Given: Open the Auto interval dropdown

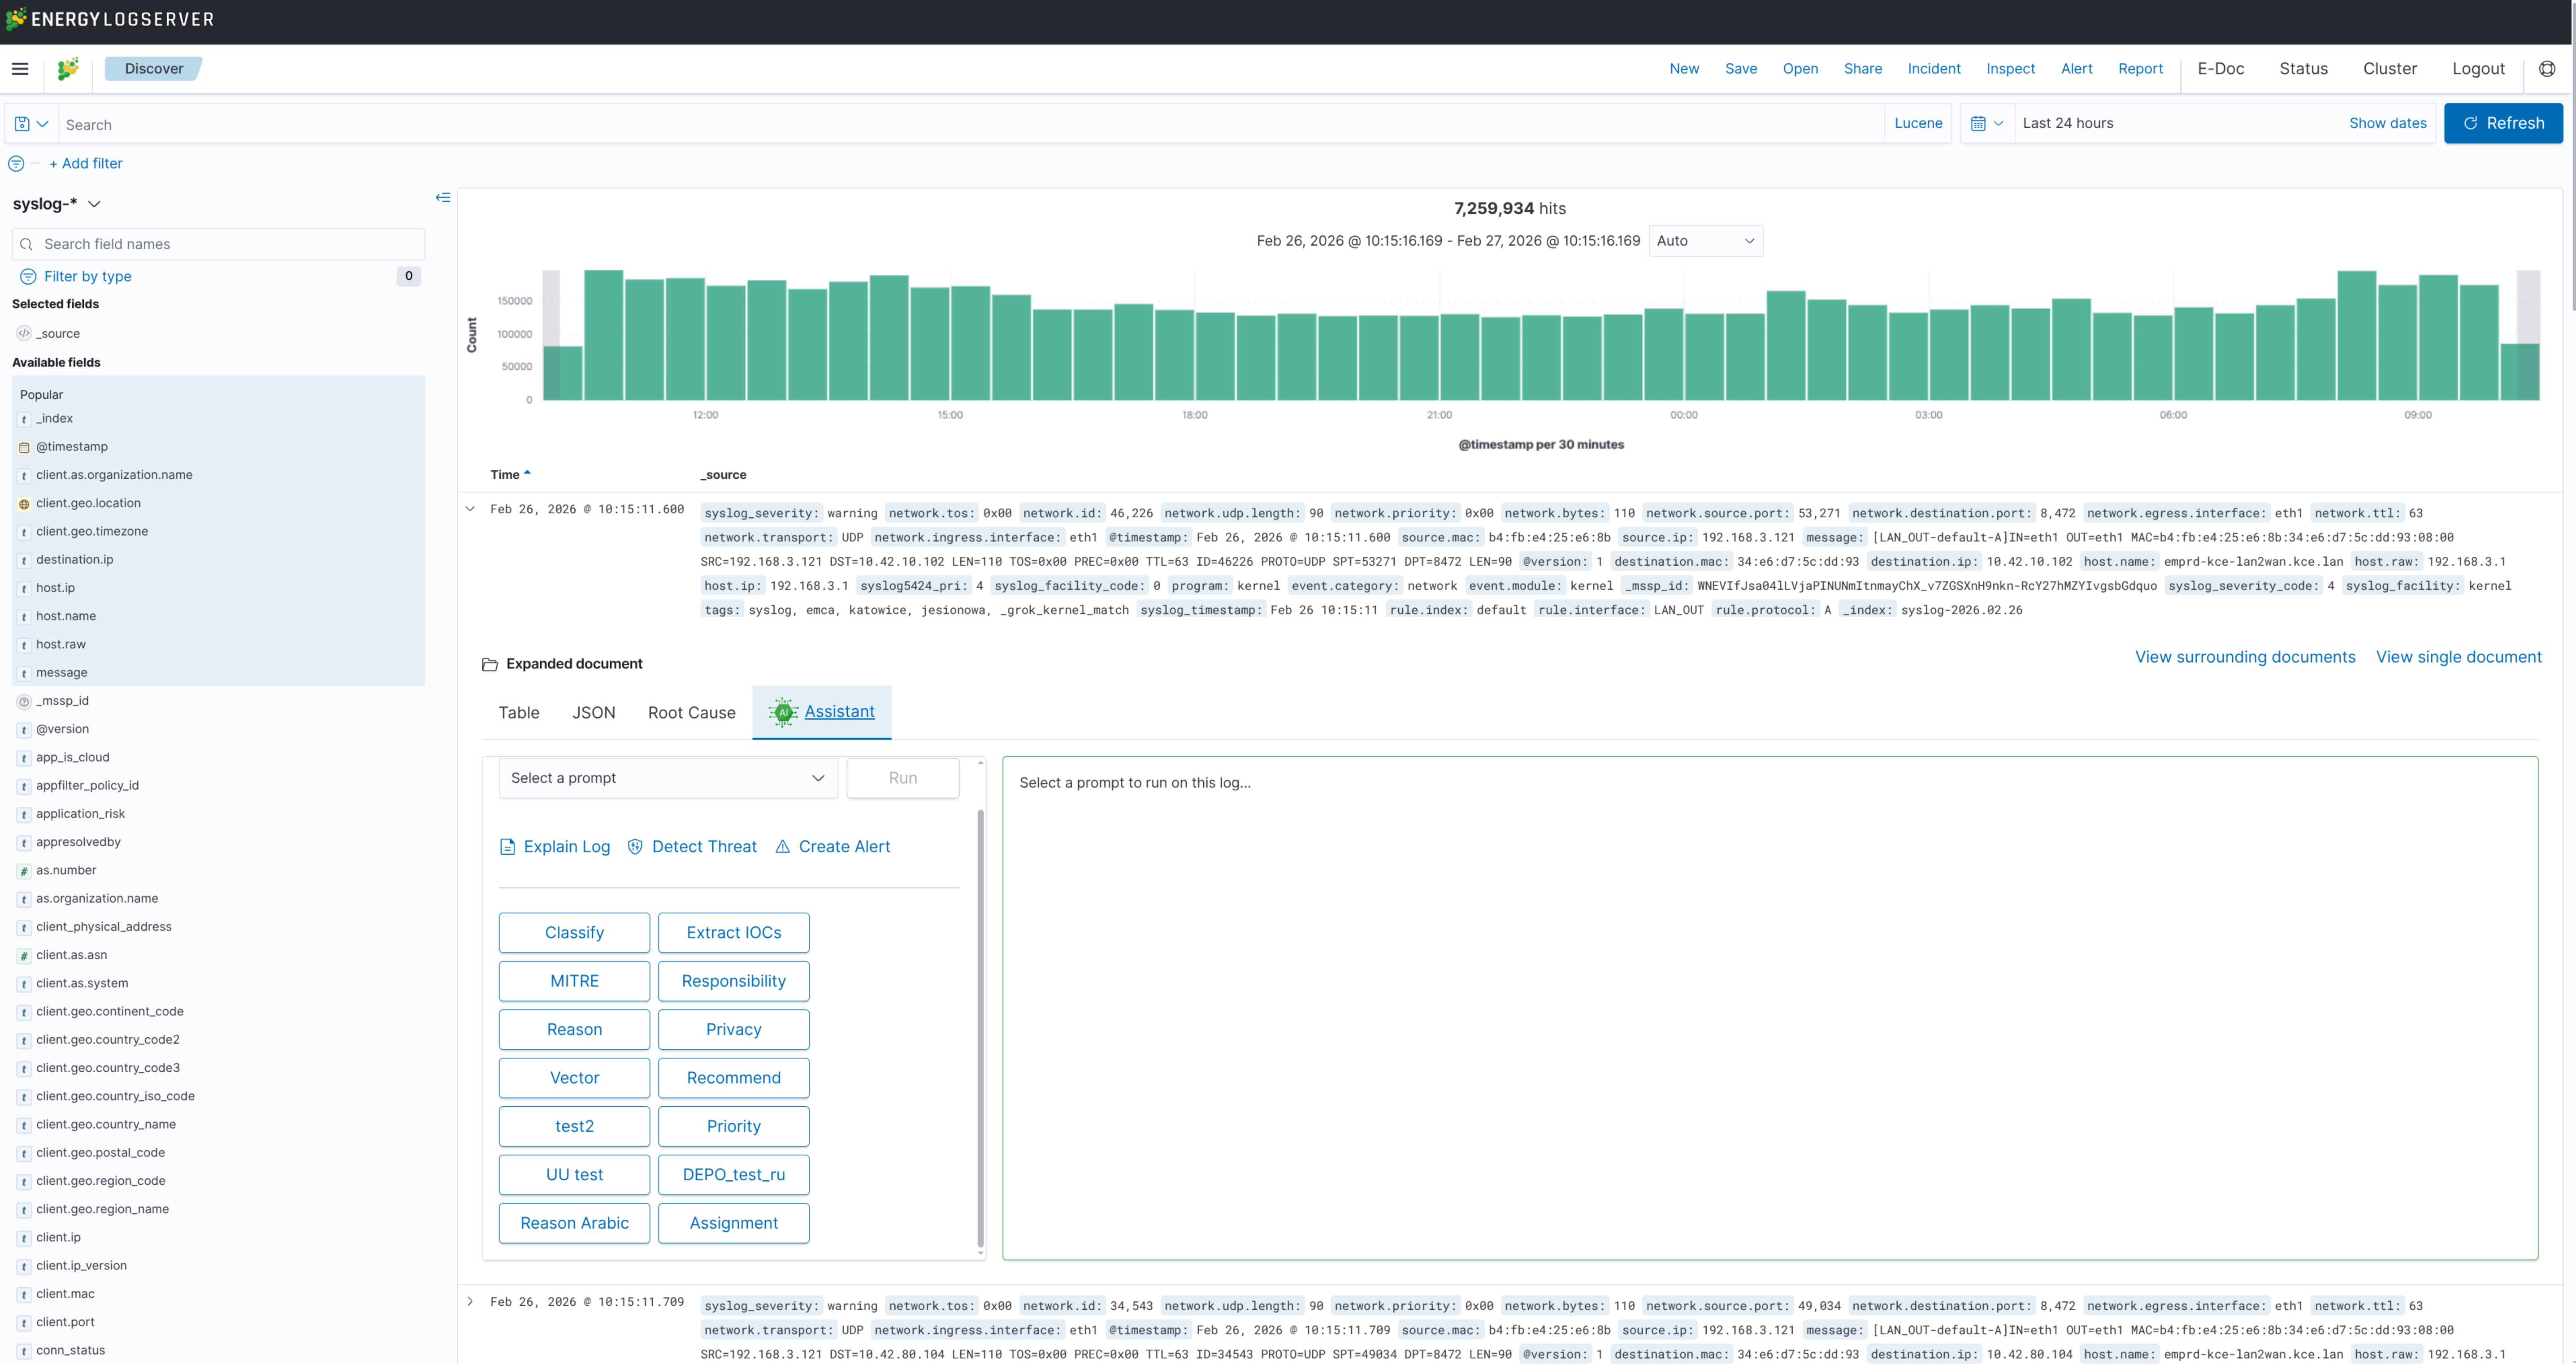Looking at the screenshot, I should (1706, 241).
